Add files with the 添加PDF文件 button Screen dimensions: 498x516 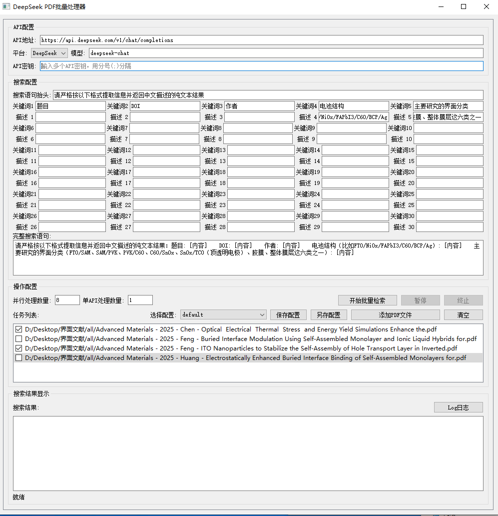[395, 314]
